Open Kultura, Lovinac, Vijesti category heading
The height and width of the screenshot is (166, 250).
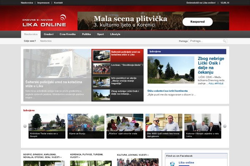132,155
